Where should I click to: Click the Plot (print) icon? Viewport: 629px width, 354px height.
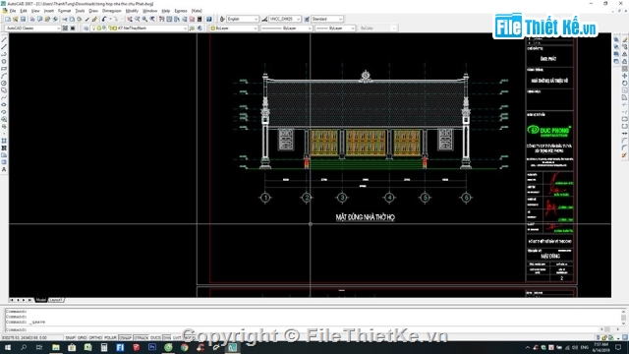pos(32,19)
